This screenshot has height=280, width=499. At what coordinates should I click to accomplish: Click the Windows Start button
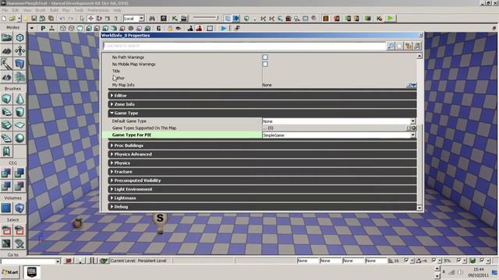click(x=10, y=272)
